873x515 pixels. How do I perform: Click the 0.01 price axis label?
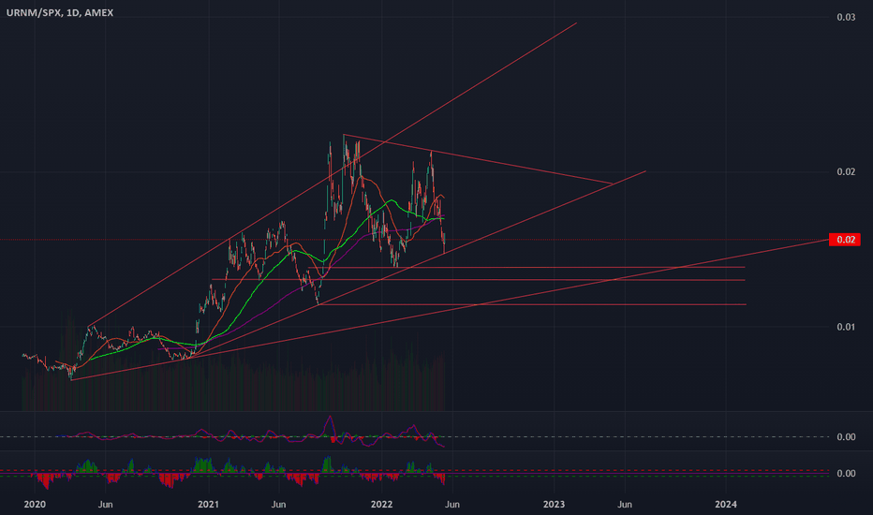point(846,327)
